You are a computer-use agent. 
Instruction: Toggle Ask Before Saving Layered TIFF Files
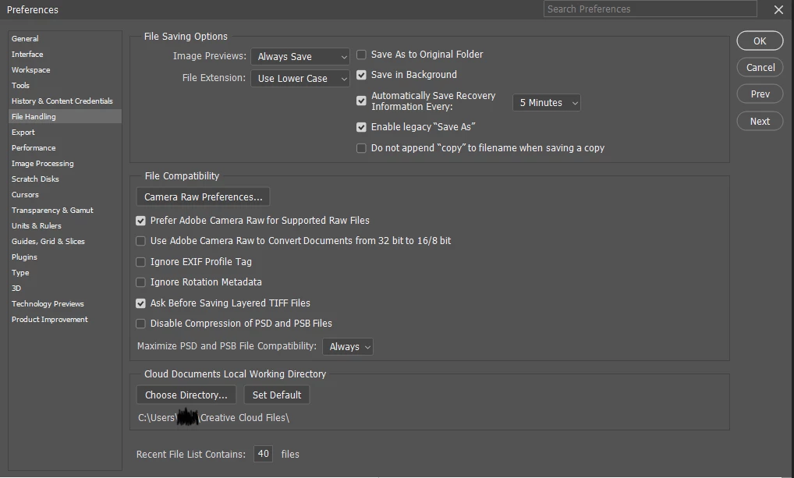140,303
